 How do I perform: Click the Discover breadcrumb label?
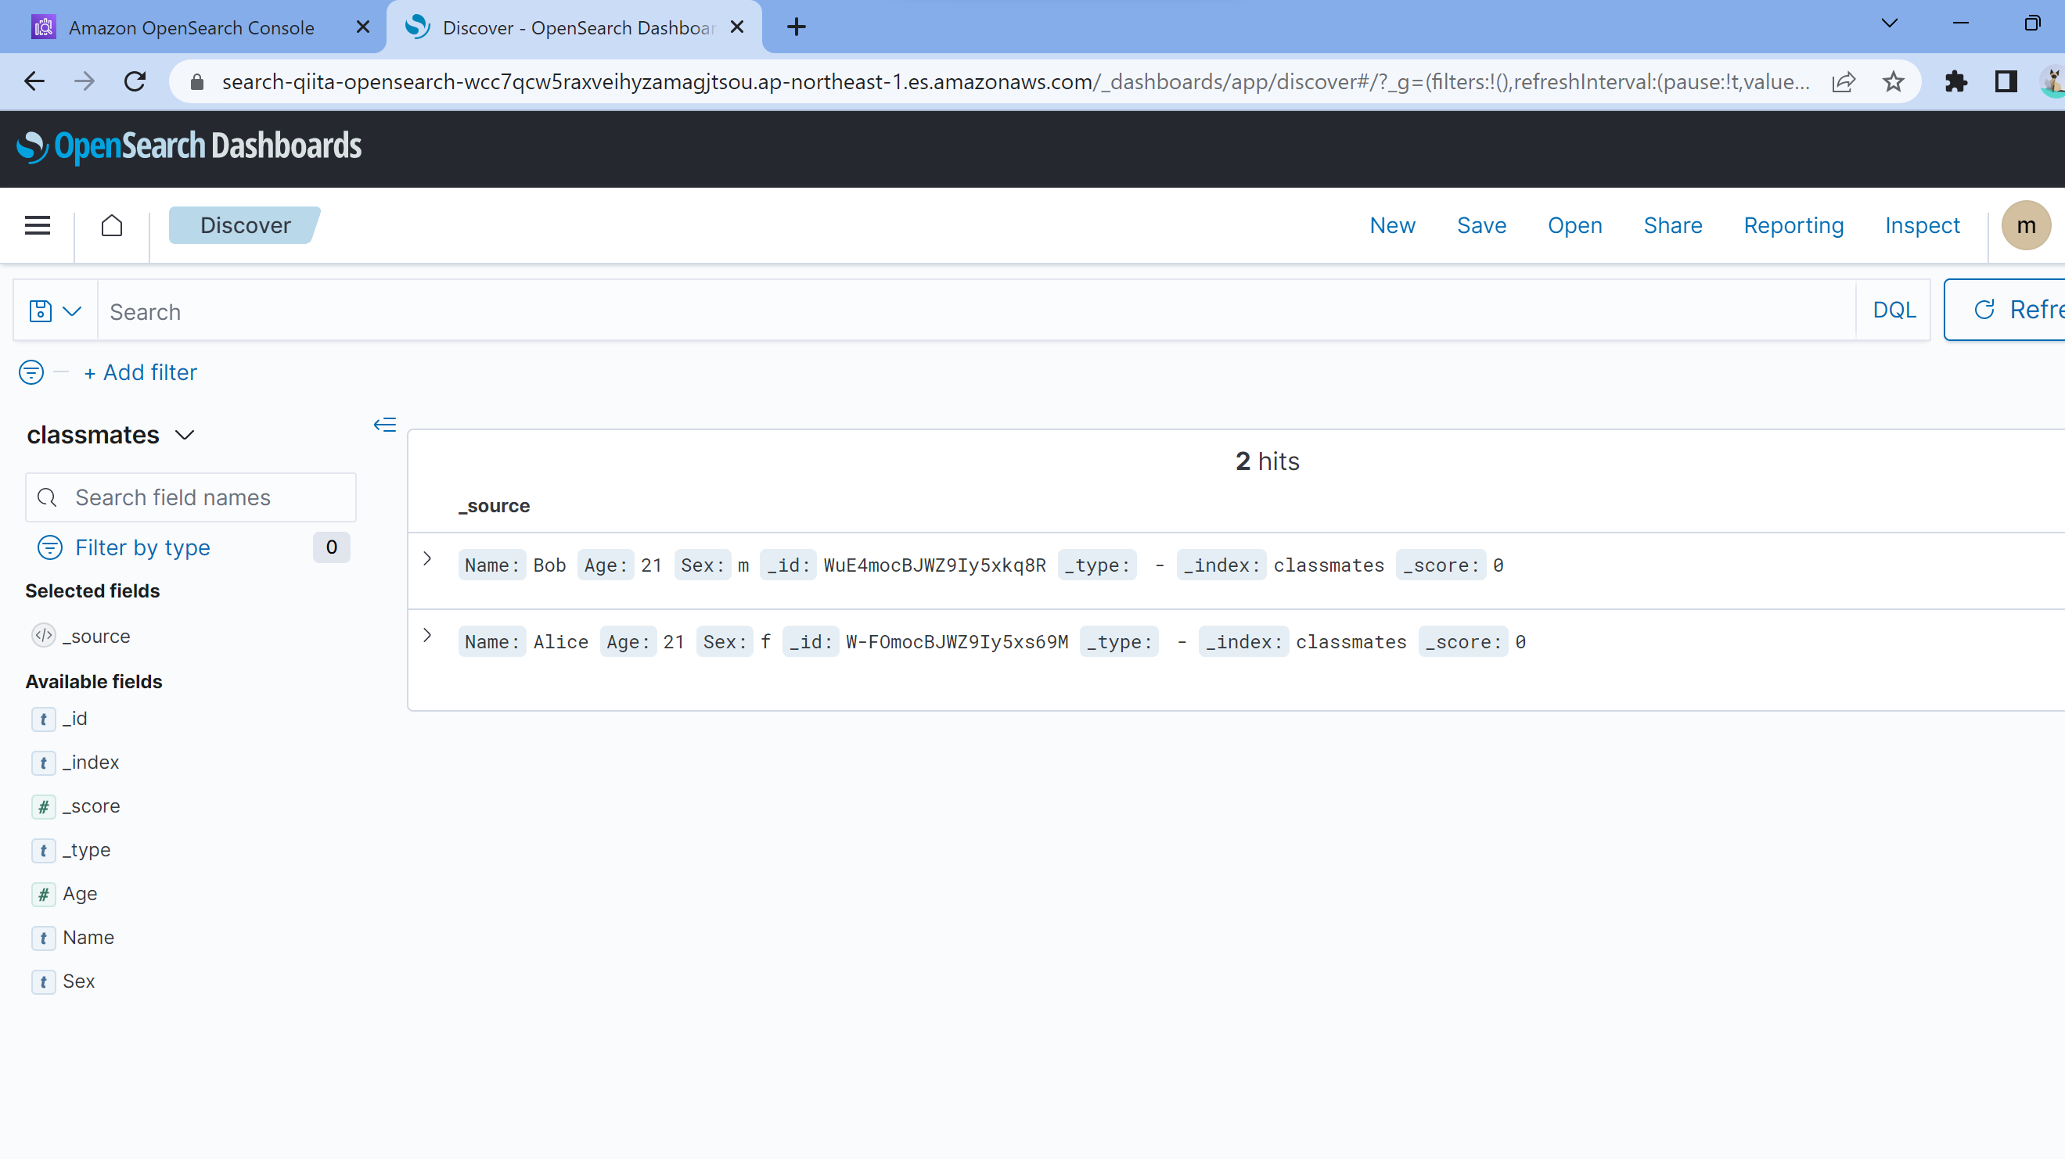[x=244, y=225]
